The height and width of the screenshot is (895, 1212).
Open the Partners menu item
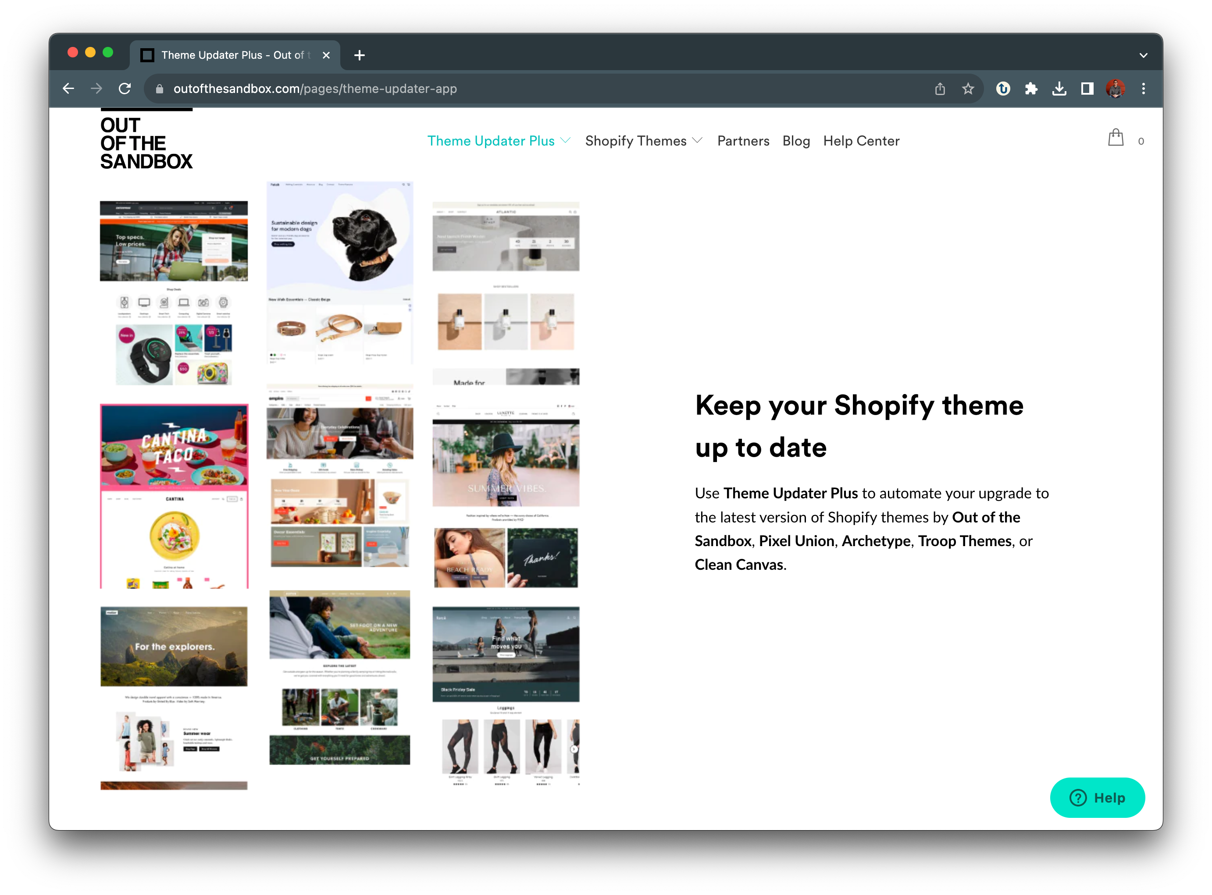(743, 141)
